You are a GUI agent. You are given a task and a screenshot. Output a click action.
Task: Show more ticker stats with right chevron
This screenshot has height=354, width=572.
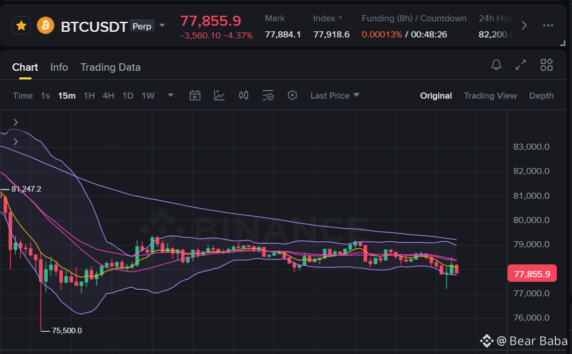click(524, 25)
